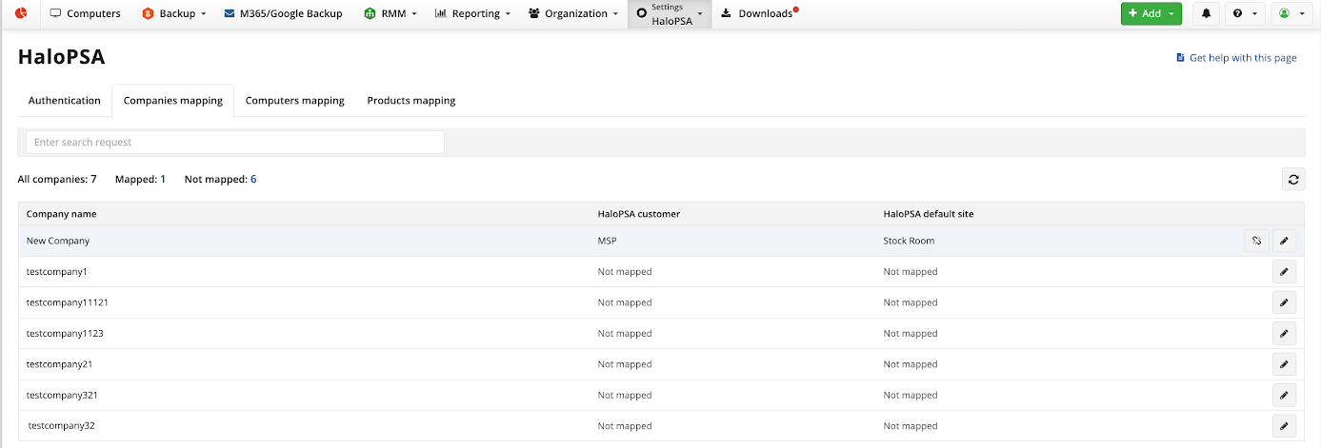The width and height of the screenshot is (1321, 448).
Task: Click the Company name column header
Action: [61, 214]
